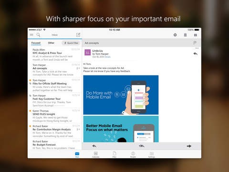Switch to the Other inbox tab
Image resolution: width=229 pixels, height=172 pixels.
tap(51, 43)
